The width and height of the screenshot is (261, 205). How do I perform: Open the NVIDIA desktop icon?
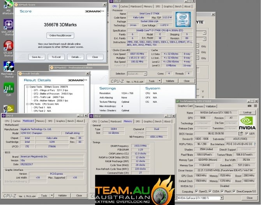[x=9, y=109]
